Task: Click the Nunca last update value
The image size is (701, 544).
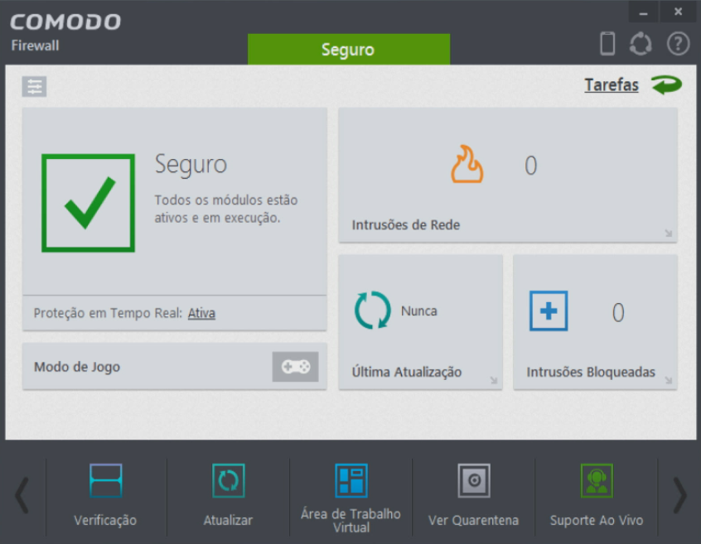Action: 419,311
